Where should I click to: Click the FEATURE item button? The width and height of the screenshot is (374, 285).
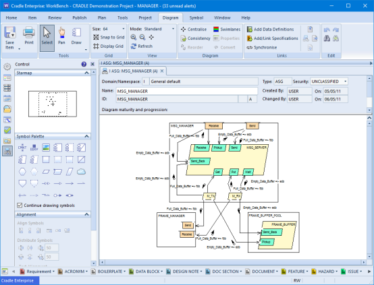(295, 272)
